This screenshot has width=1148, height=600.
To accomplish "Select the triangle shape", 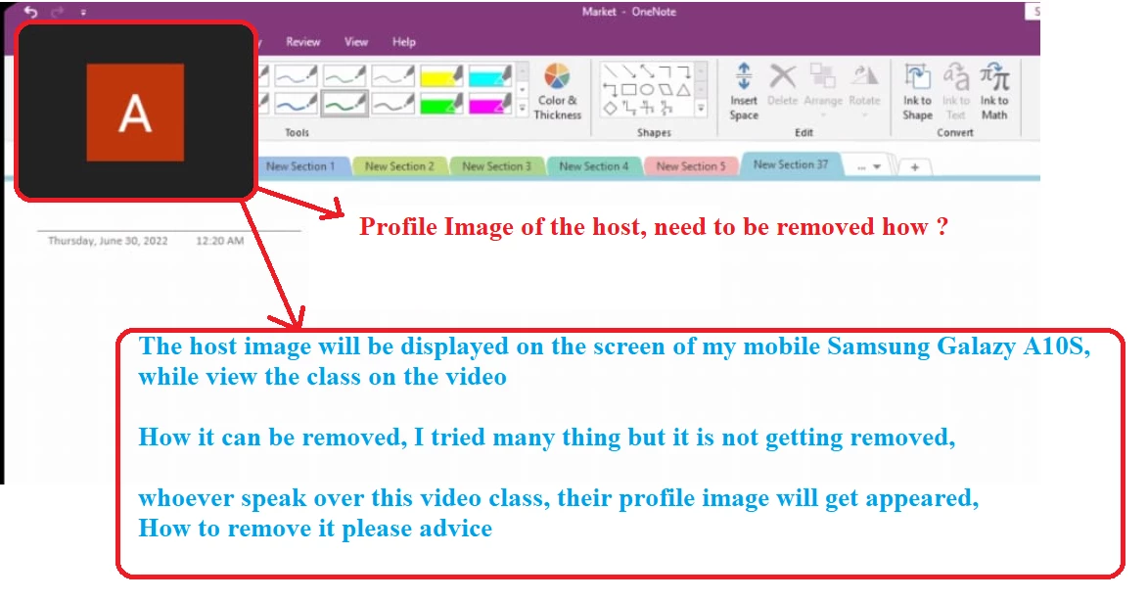I will coord(683,90).
